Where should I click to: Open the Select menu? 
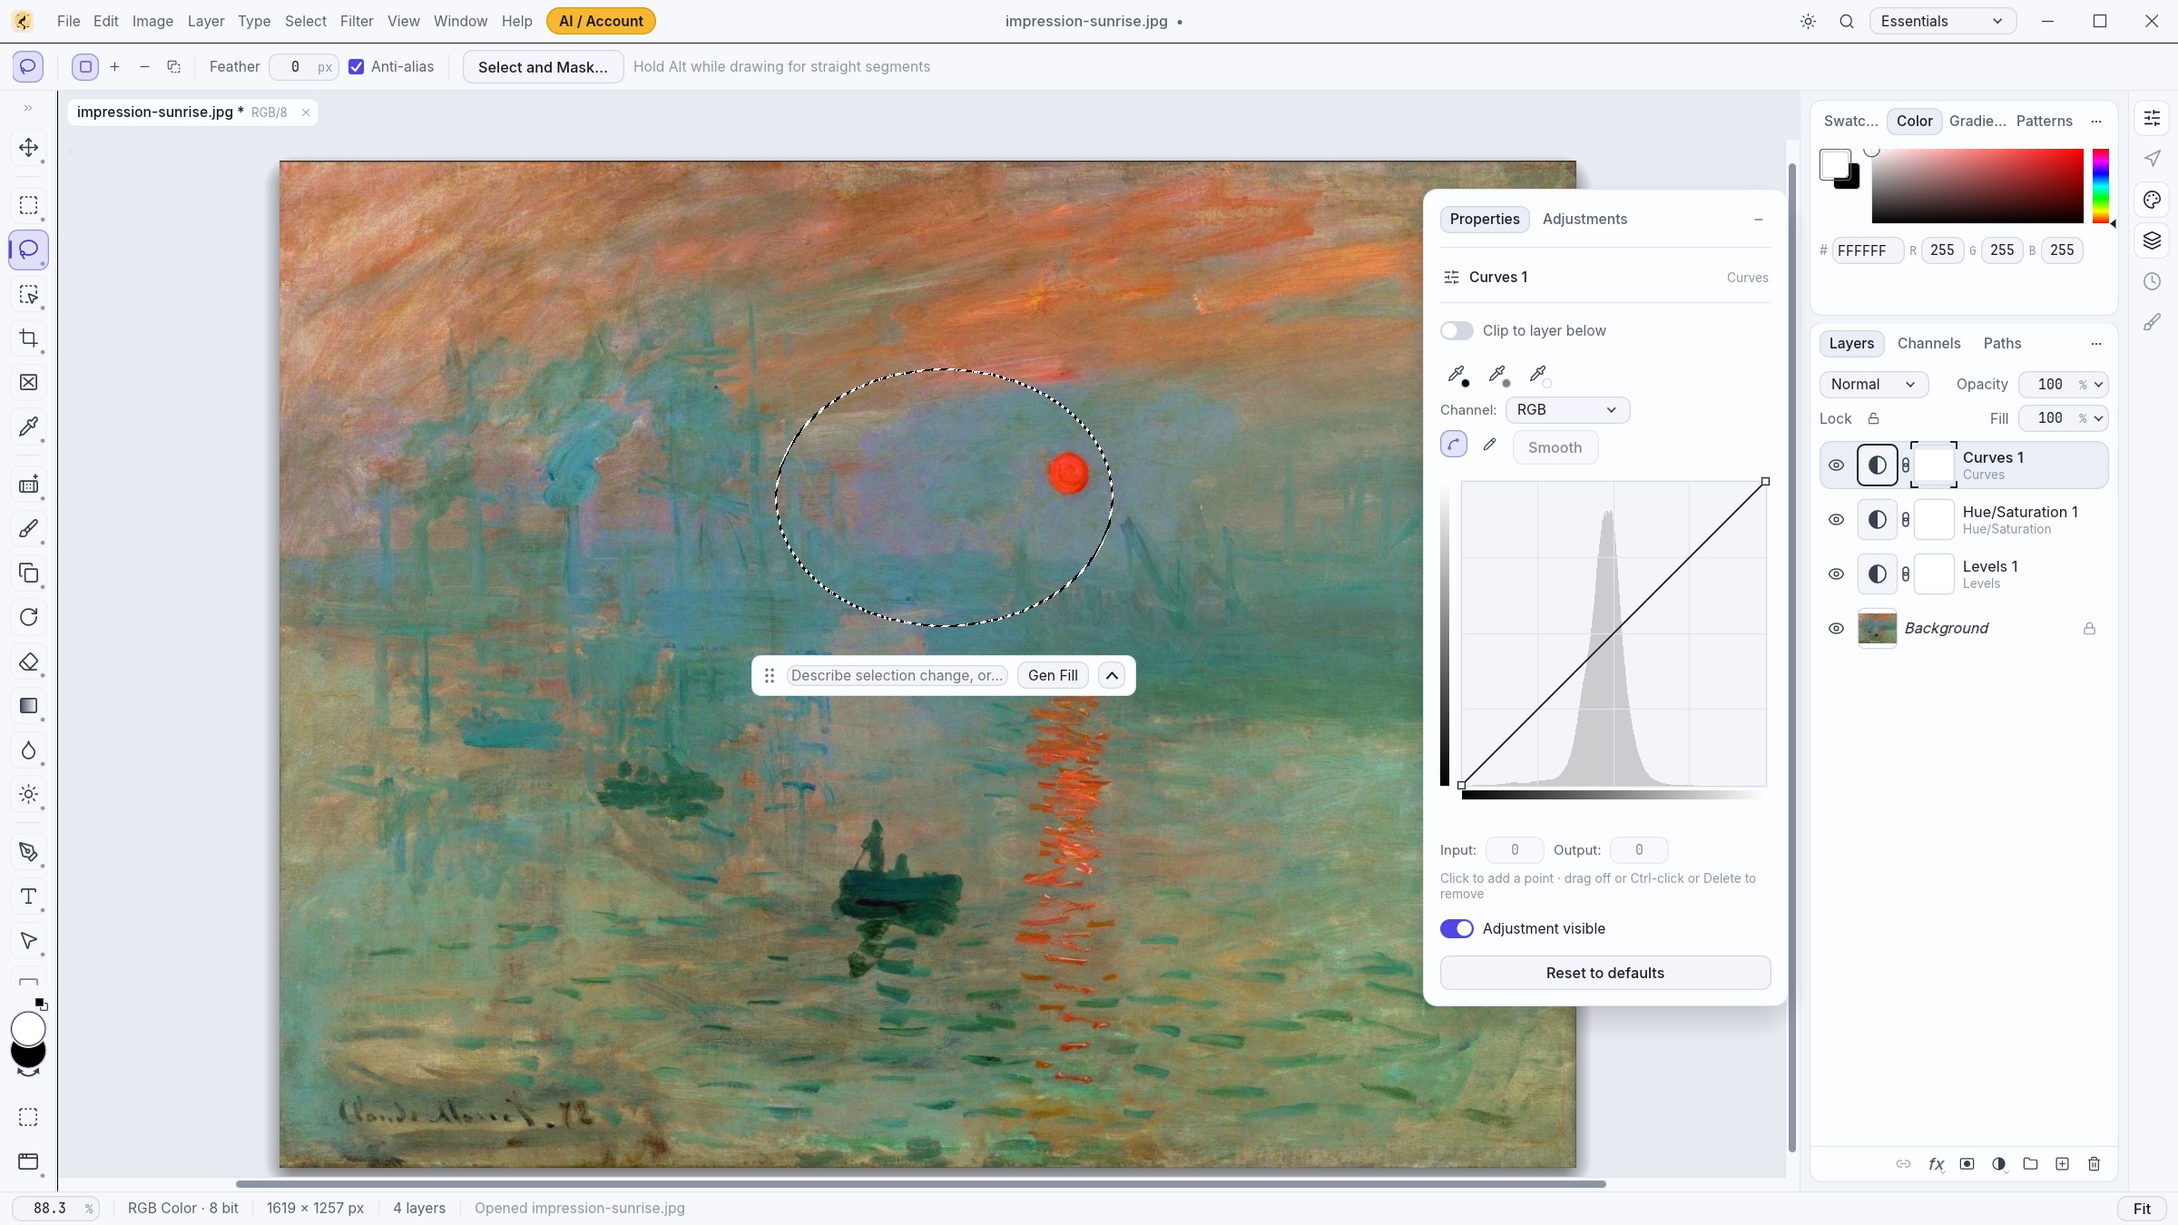click(306, 21)
